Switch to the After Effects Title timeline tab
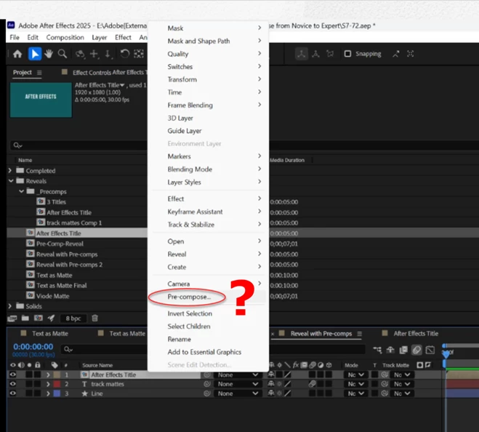The height and width of the screenshot is (432, 479). coord(416,334)
